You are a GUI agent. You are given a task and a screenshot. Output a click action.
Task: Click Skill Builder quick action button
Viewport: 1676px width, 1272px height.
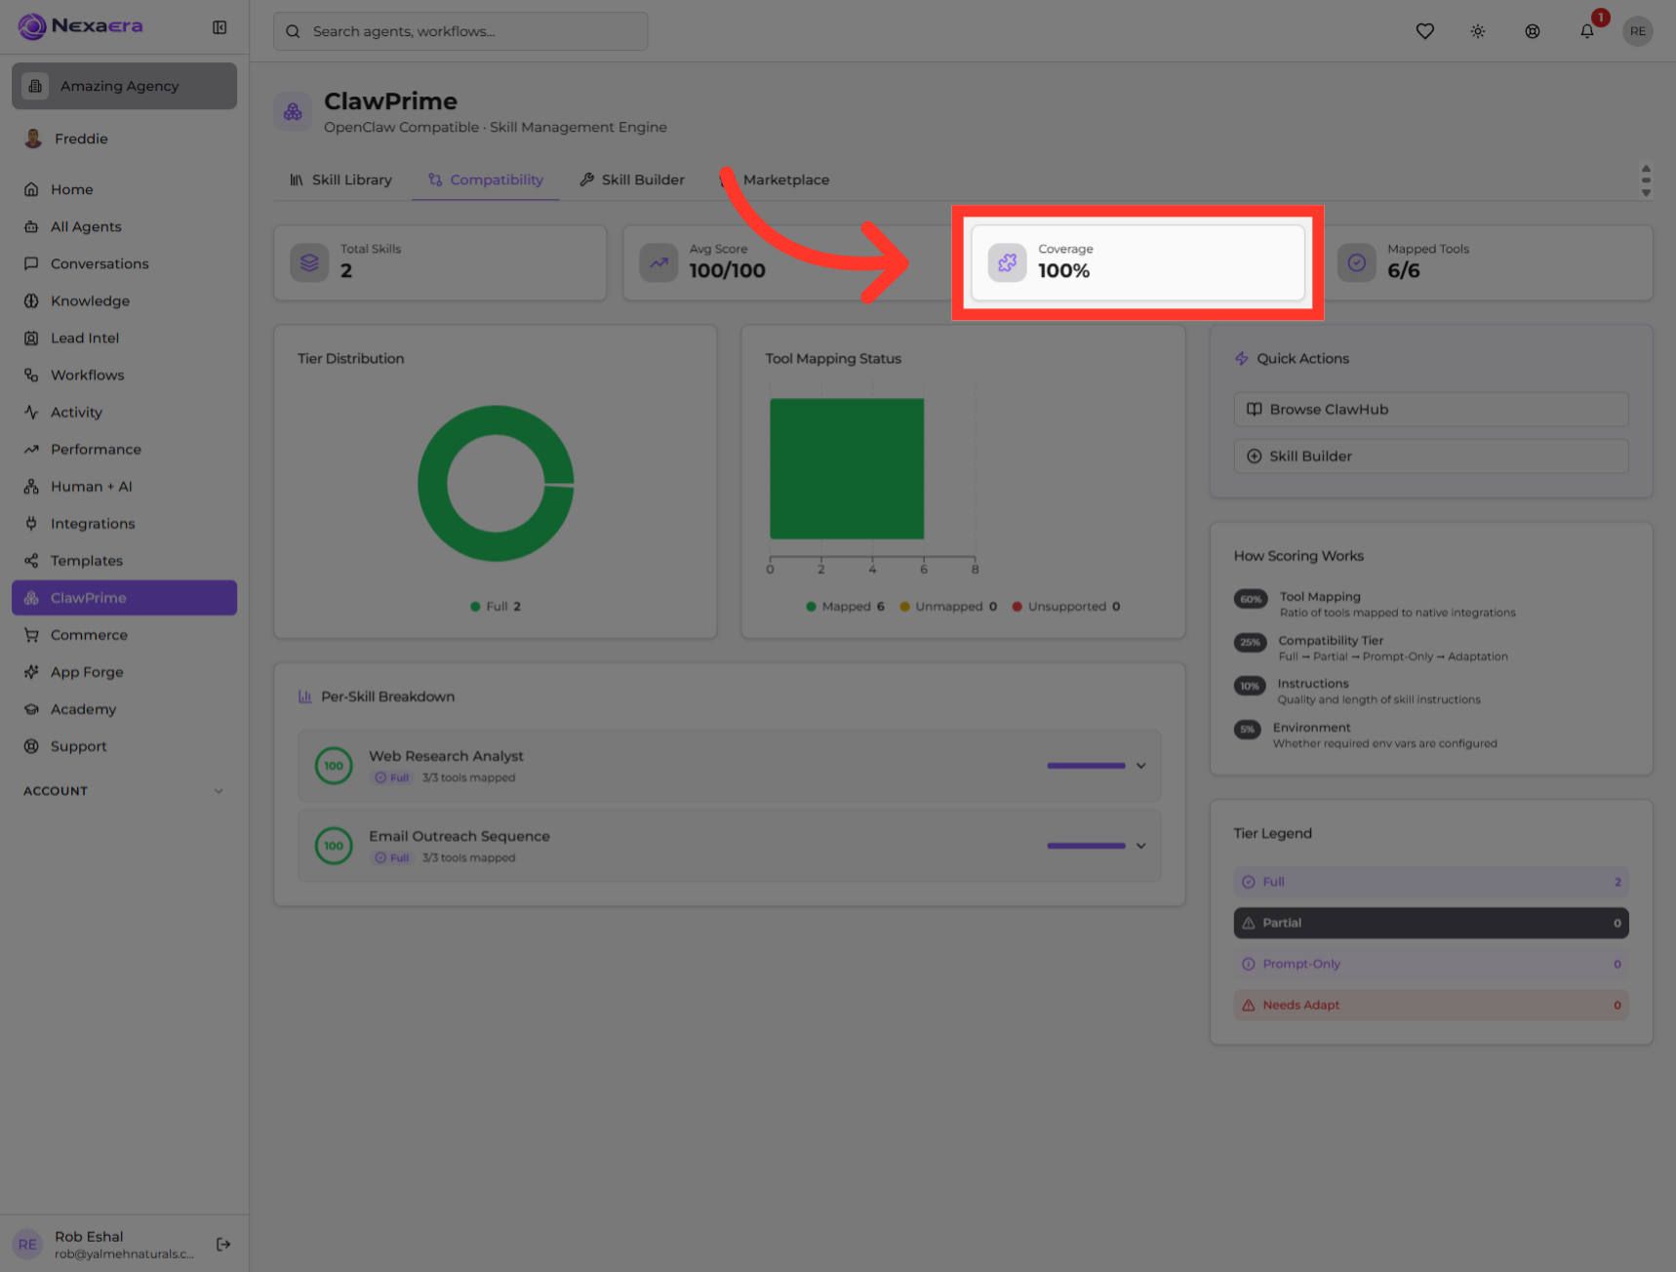(1431, 457)
